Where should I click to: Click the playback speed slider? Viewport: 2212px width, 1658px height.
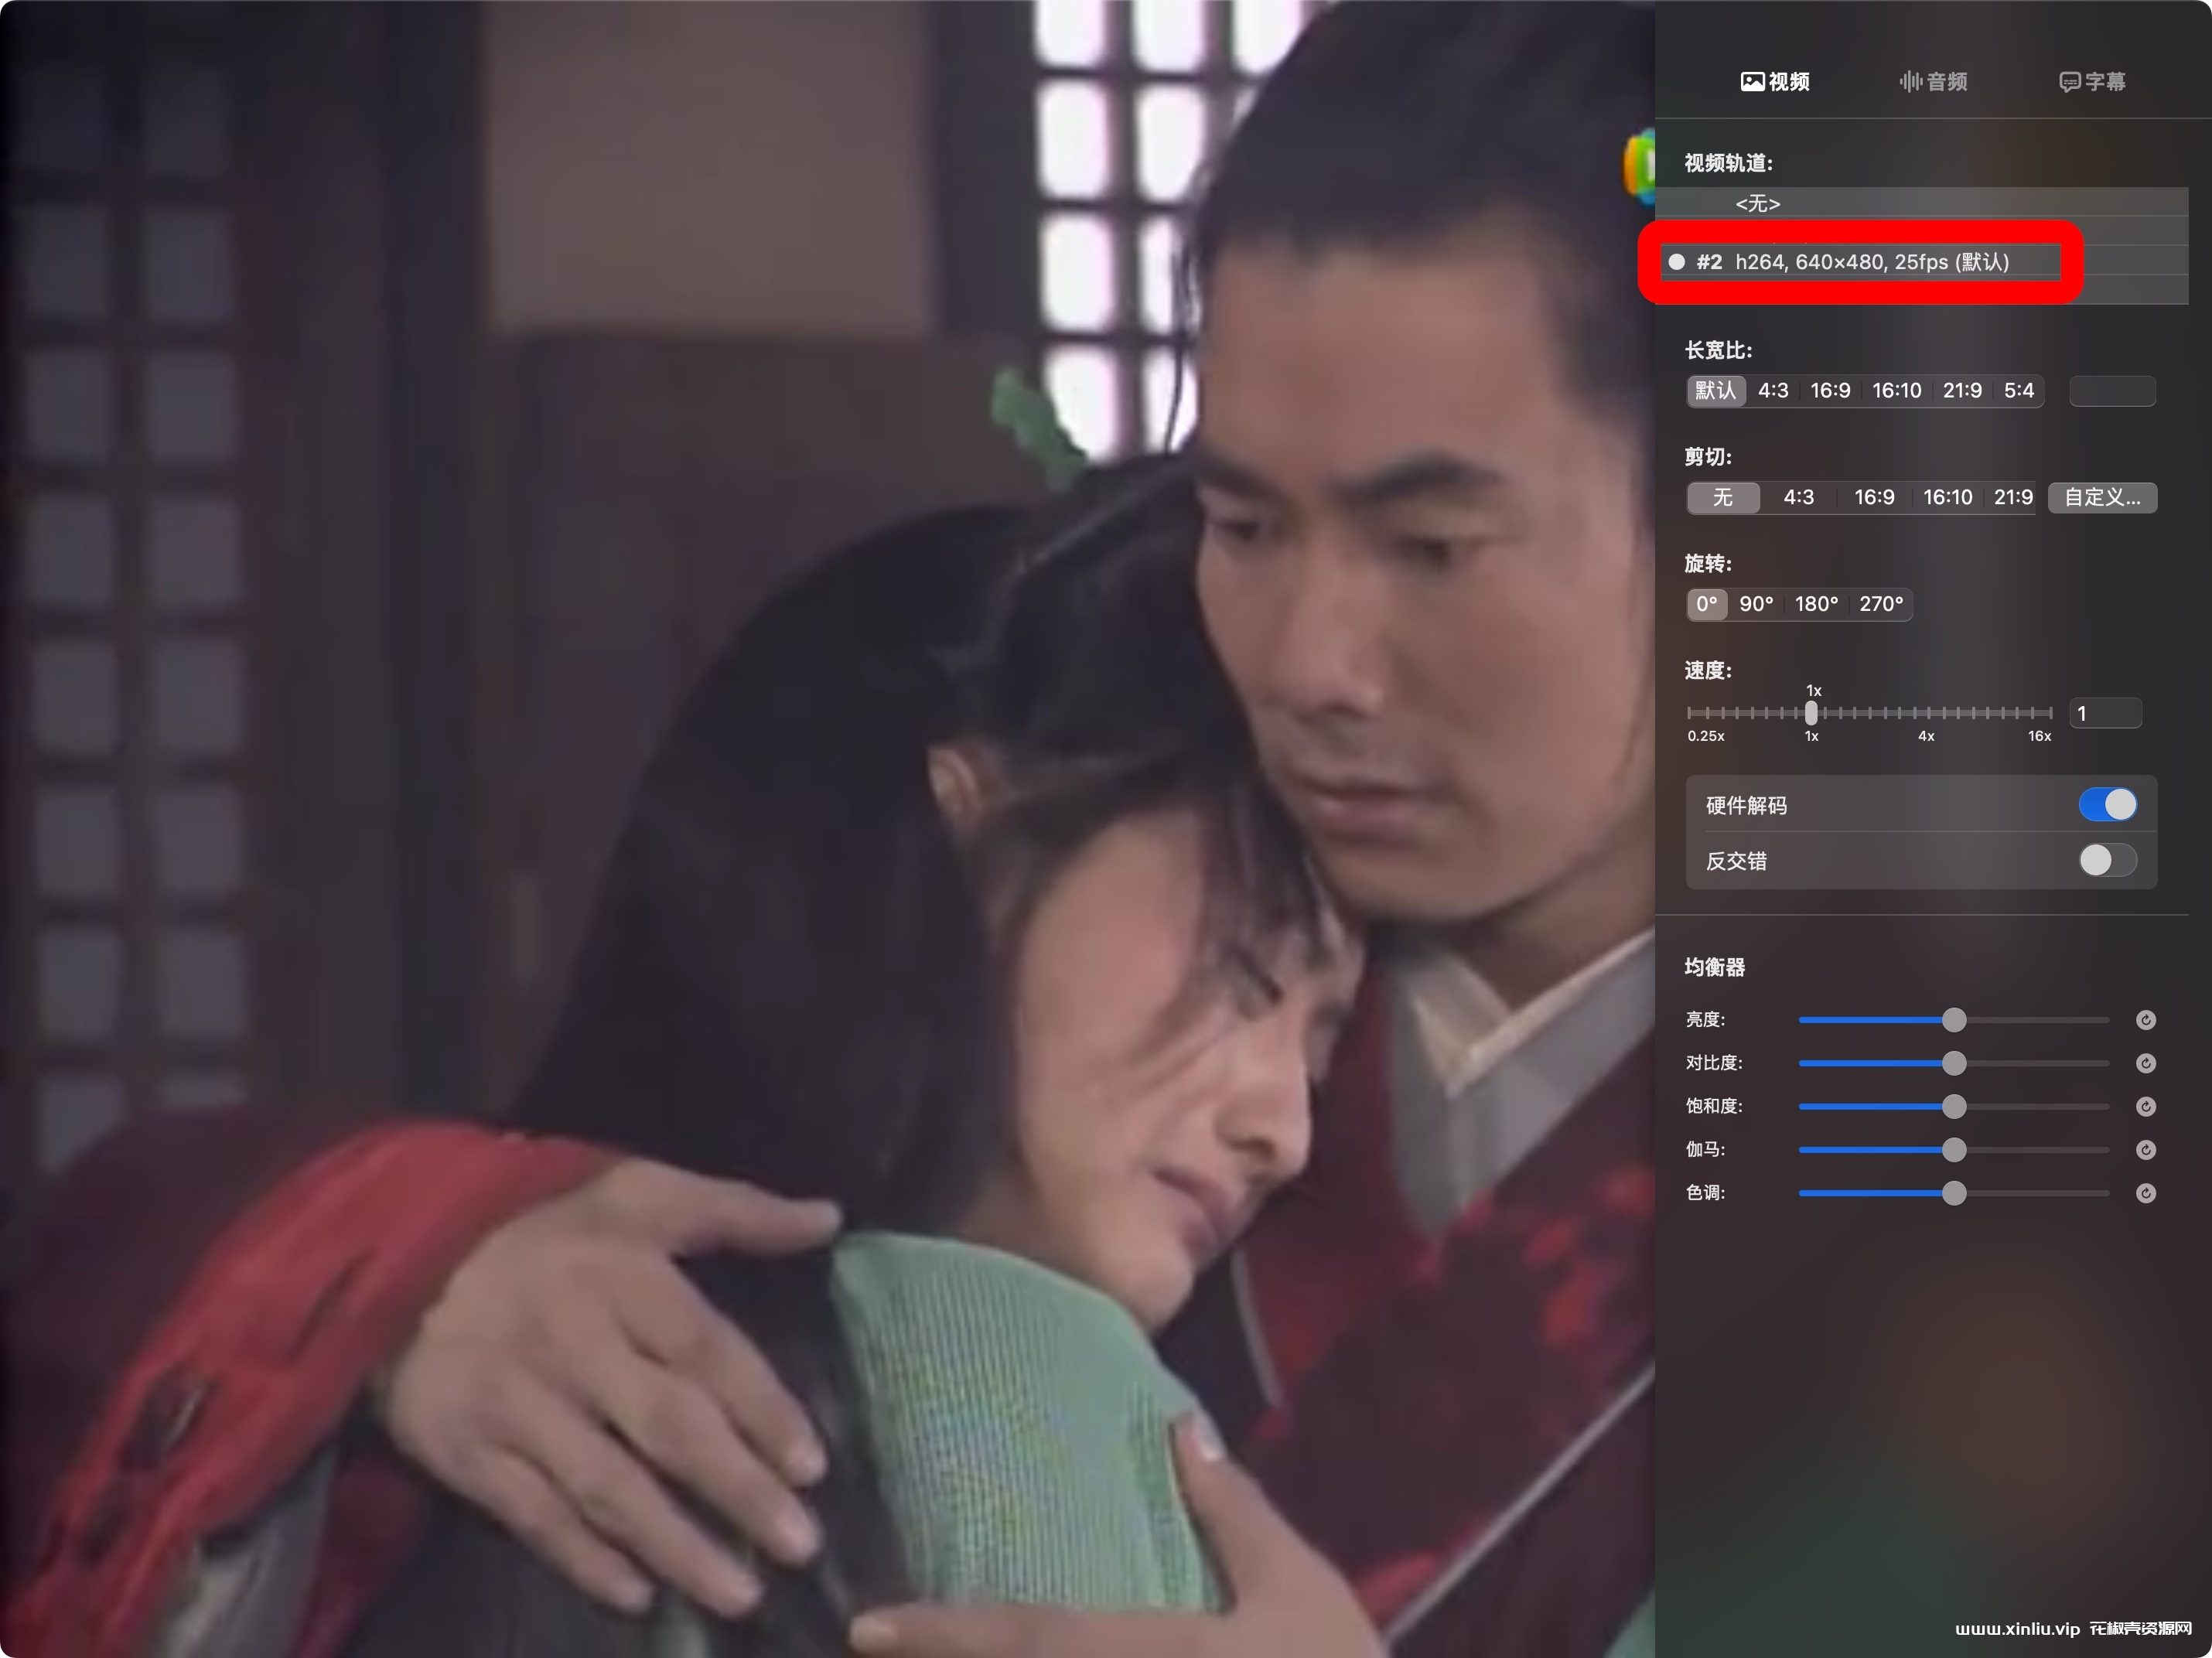1869,713
